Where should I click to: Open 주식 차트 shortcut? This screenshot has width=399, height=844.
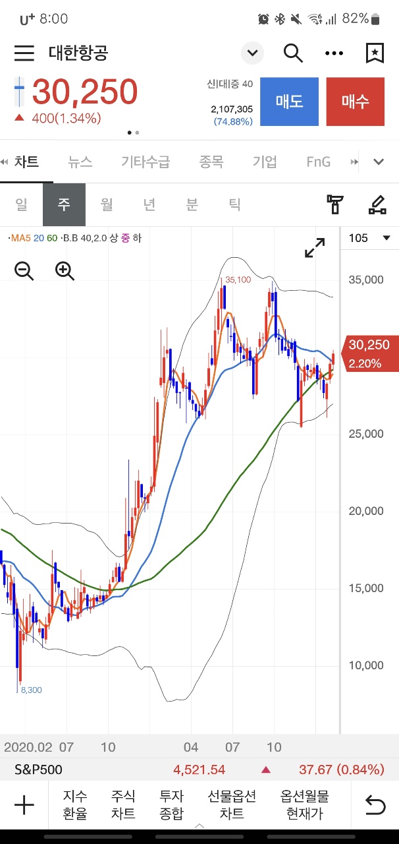pos(123,805)
